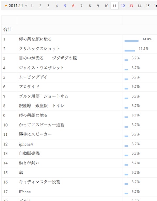Click the 合計 total header row

(79, 30)
